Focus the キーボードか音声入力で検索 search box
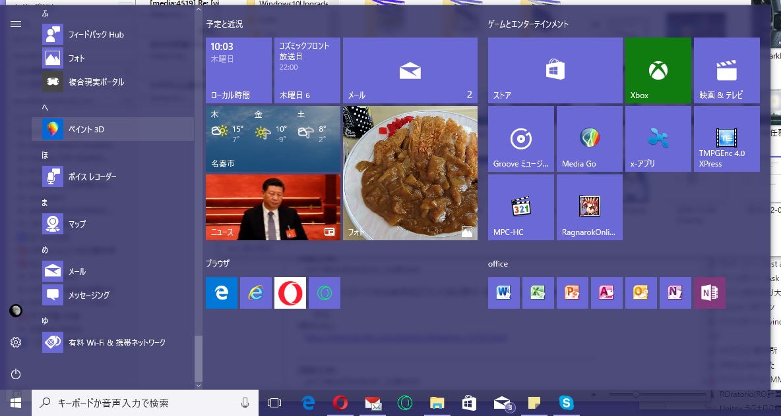The height and width of the screenshot is (416, 781). (145, 403)
